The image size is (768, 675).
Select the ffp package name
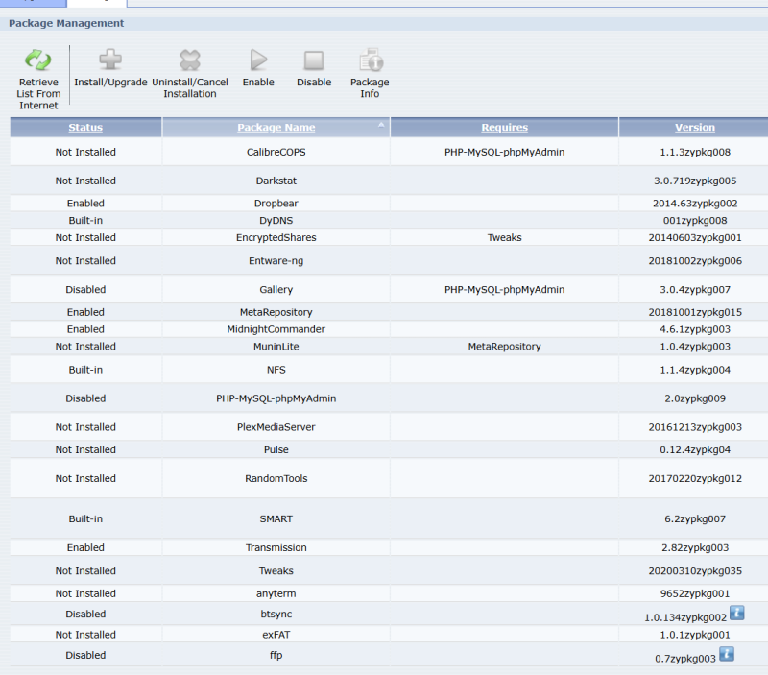[276, 655]
